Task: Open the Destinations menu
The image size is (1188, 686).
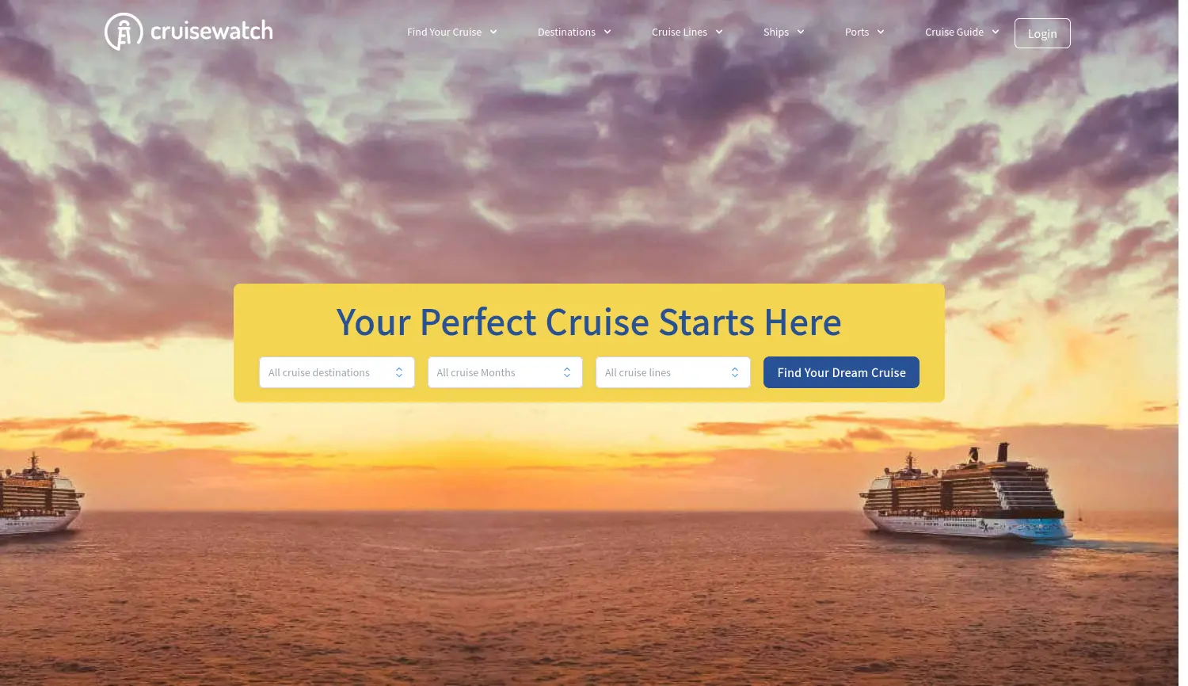Action: point(566,32)
